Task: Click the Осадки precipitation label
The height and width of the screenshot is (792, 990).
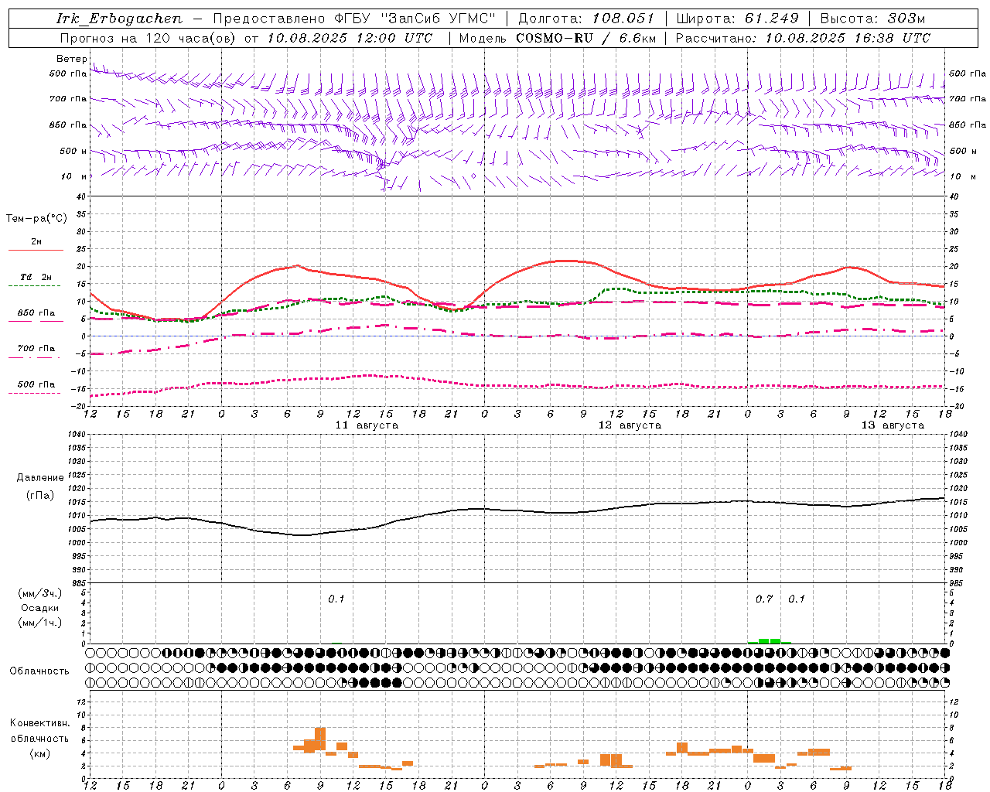Action: coord(40,608)
